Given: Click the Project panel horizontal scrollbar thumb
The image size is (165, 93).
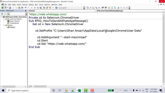Looking at the screenshot, I should click(x=9, y=87).
